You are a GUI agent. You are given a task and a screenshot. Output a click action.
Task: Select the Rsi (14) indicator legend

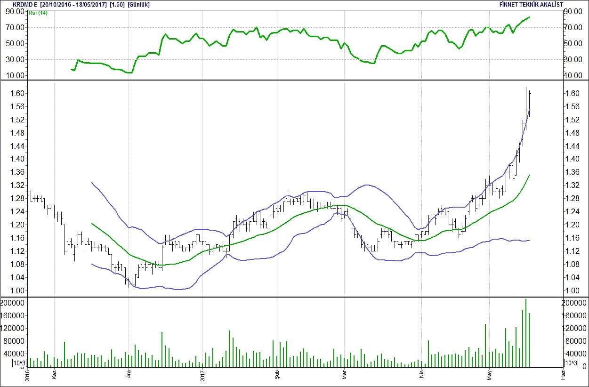(38, 13)
